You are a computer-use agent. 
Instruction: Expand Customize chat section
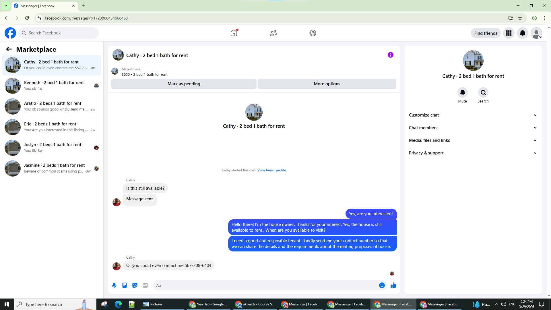(473, 115)
